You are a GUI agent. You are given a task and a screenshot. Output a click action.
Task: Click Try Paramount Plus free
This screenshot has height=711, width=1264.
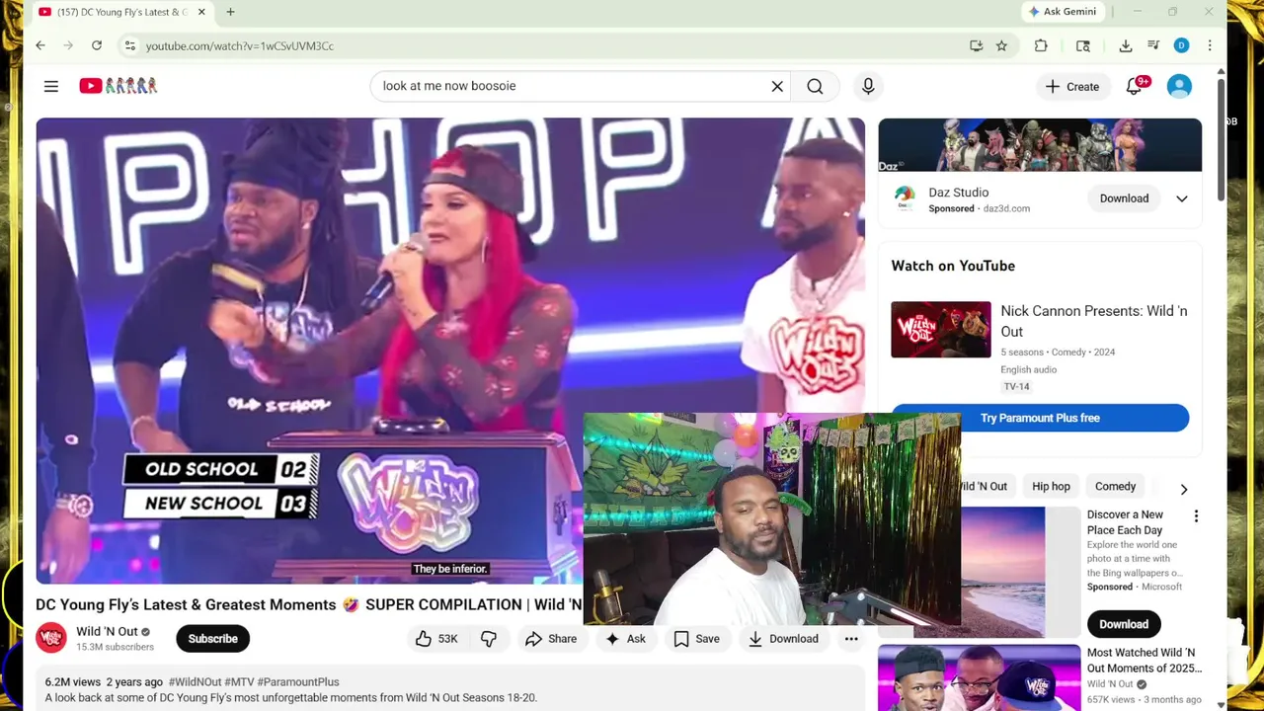[x=1040, y=418]
